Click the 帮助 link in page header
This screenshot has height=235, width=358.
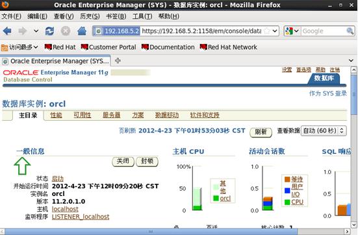pyautogui.click(x=320, y=69)
